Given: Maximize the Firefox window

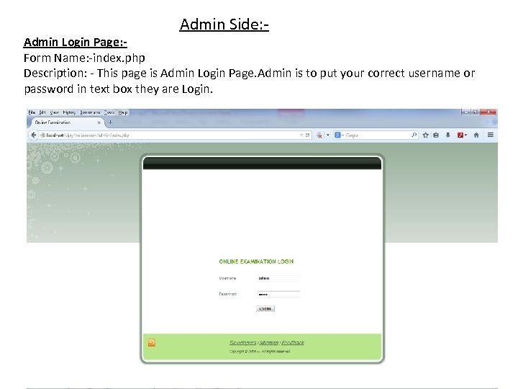Looking at the screenshot, I should (x=475, y=112).
